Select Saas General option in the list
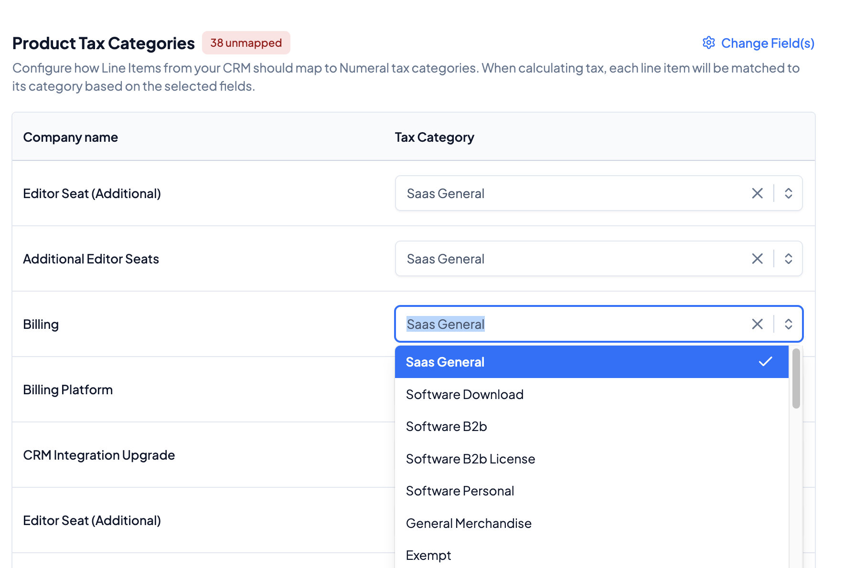Image resolution: width=855 pixels, height=568 pixels. tap(592, 362)
